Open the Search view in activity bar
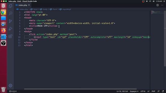166x93 pixels. click(x=10, y=13)
